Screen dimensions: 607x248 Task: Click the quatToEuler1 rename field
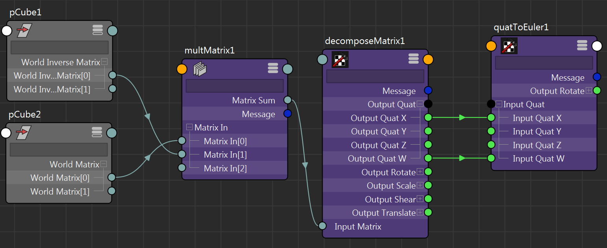pyautogui.click(x=544, y=62)
